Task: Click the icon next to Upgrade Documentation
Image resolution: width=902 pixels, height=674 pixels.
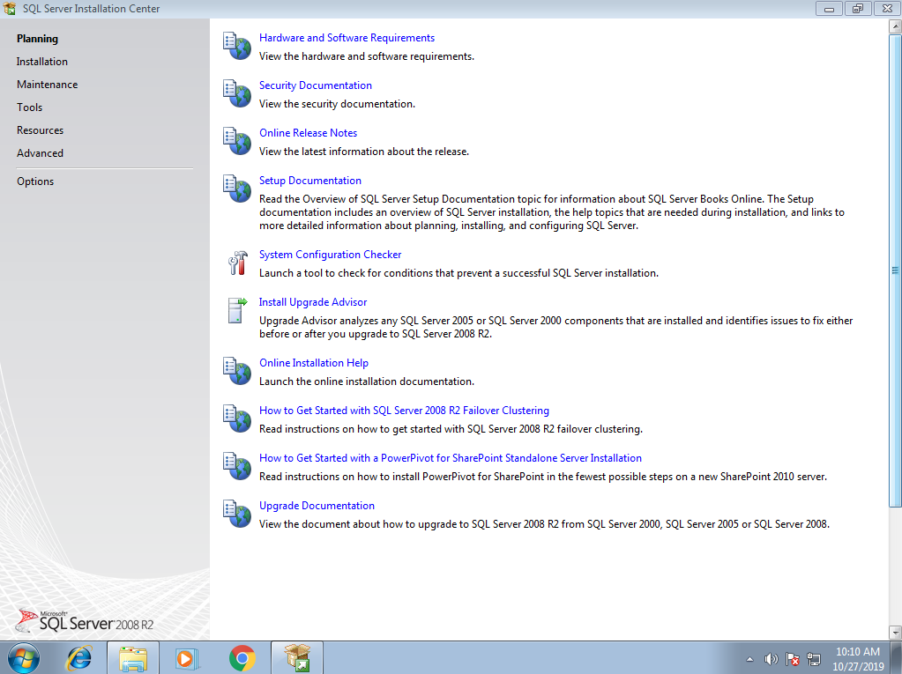Action: [237, 515]
